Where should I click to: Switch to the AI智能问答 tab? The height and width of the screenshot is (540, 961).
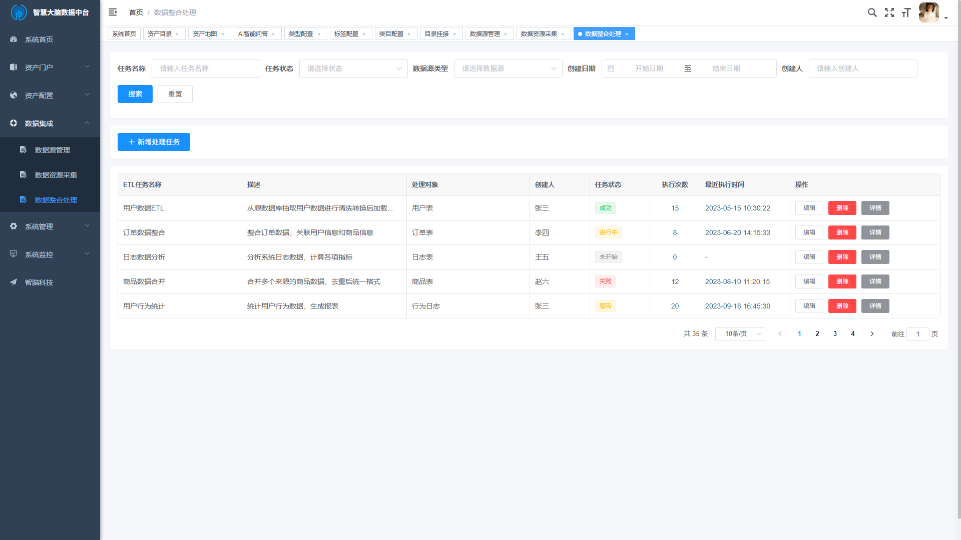click(x=253, y=34)
